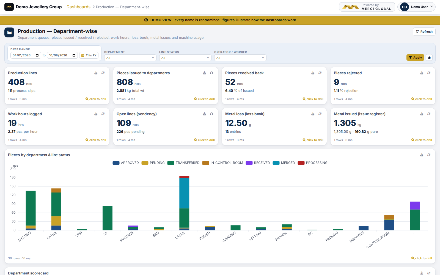Download the Pieces by department chart
The image size is (440, 275).
tap(422, 155)
